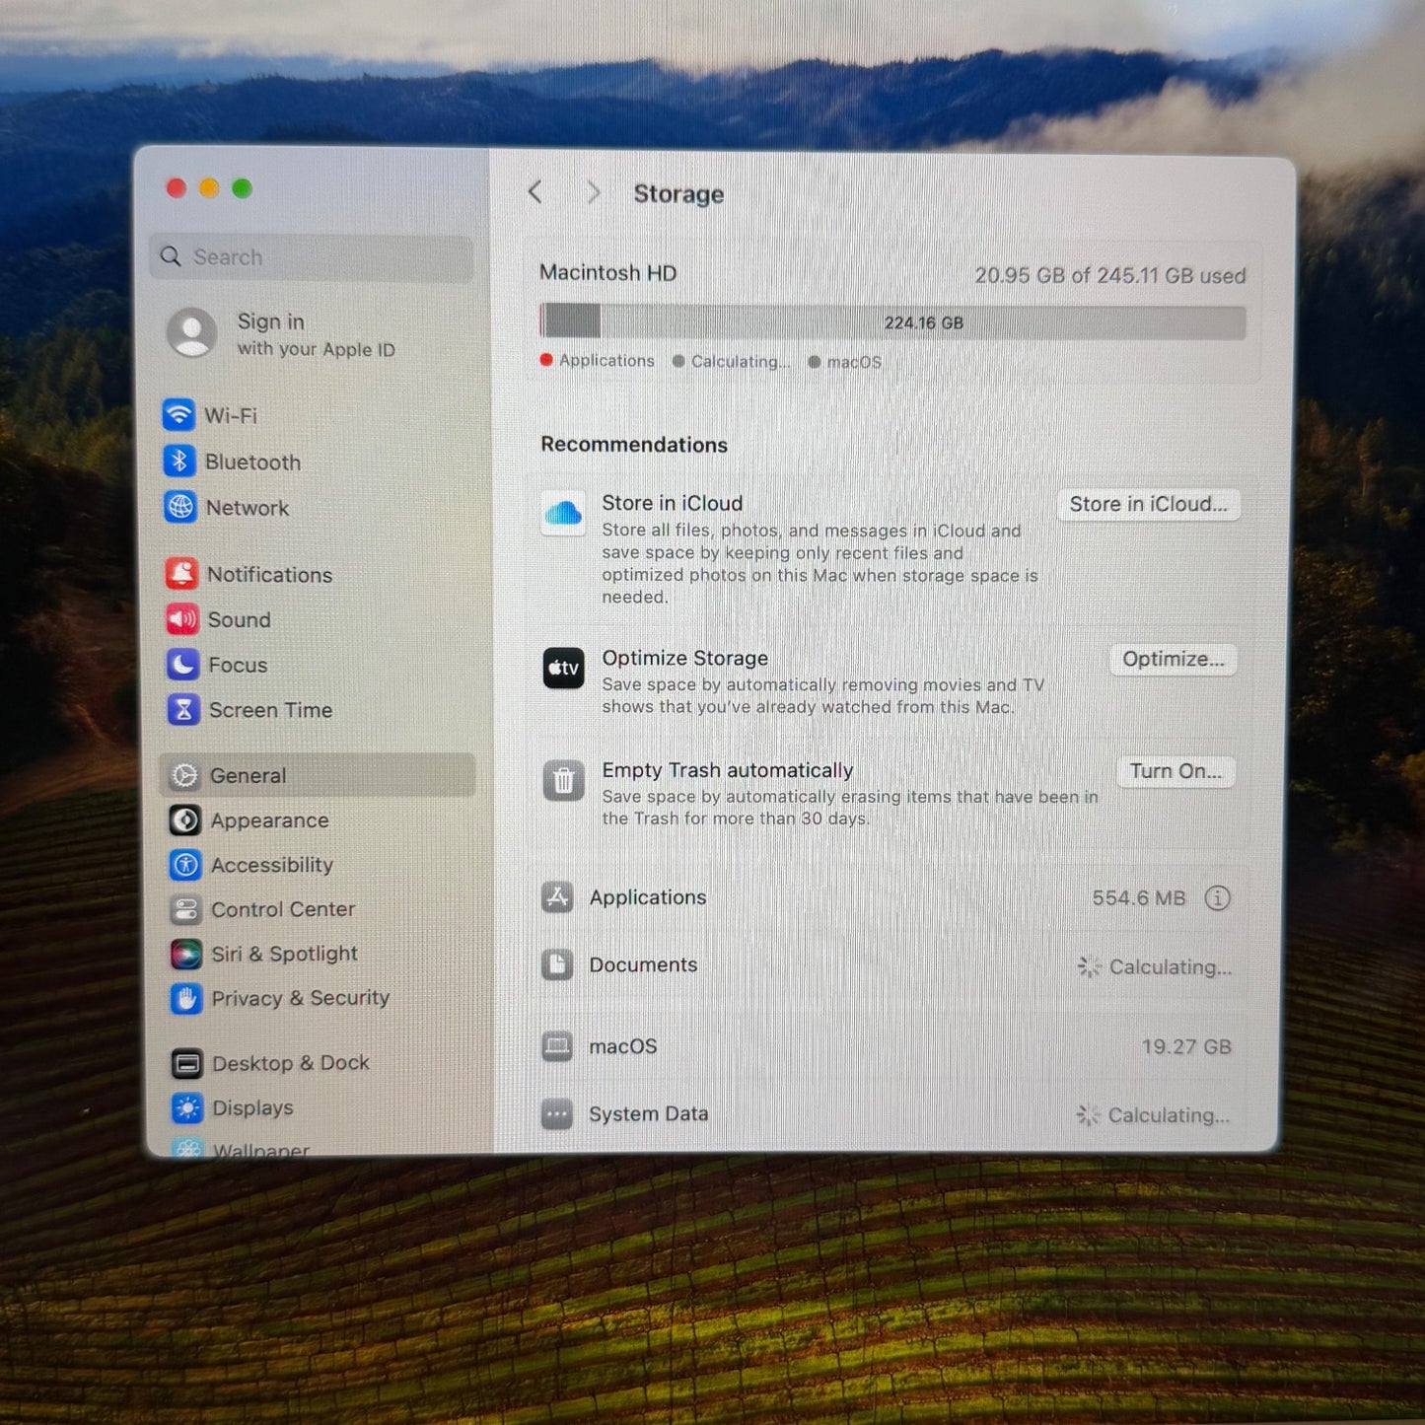1425x1425 pixels.
Task: Turn on Empty Trash automatically
Action: coord(1176,771)
